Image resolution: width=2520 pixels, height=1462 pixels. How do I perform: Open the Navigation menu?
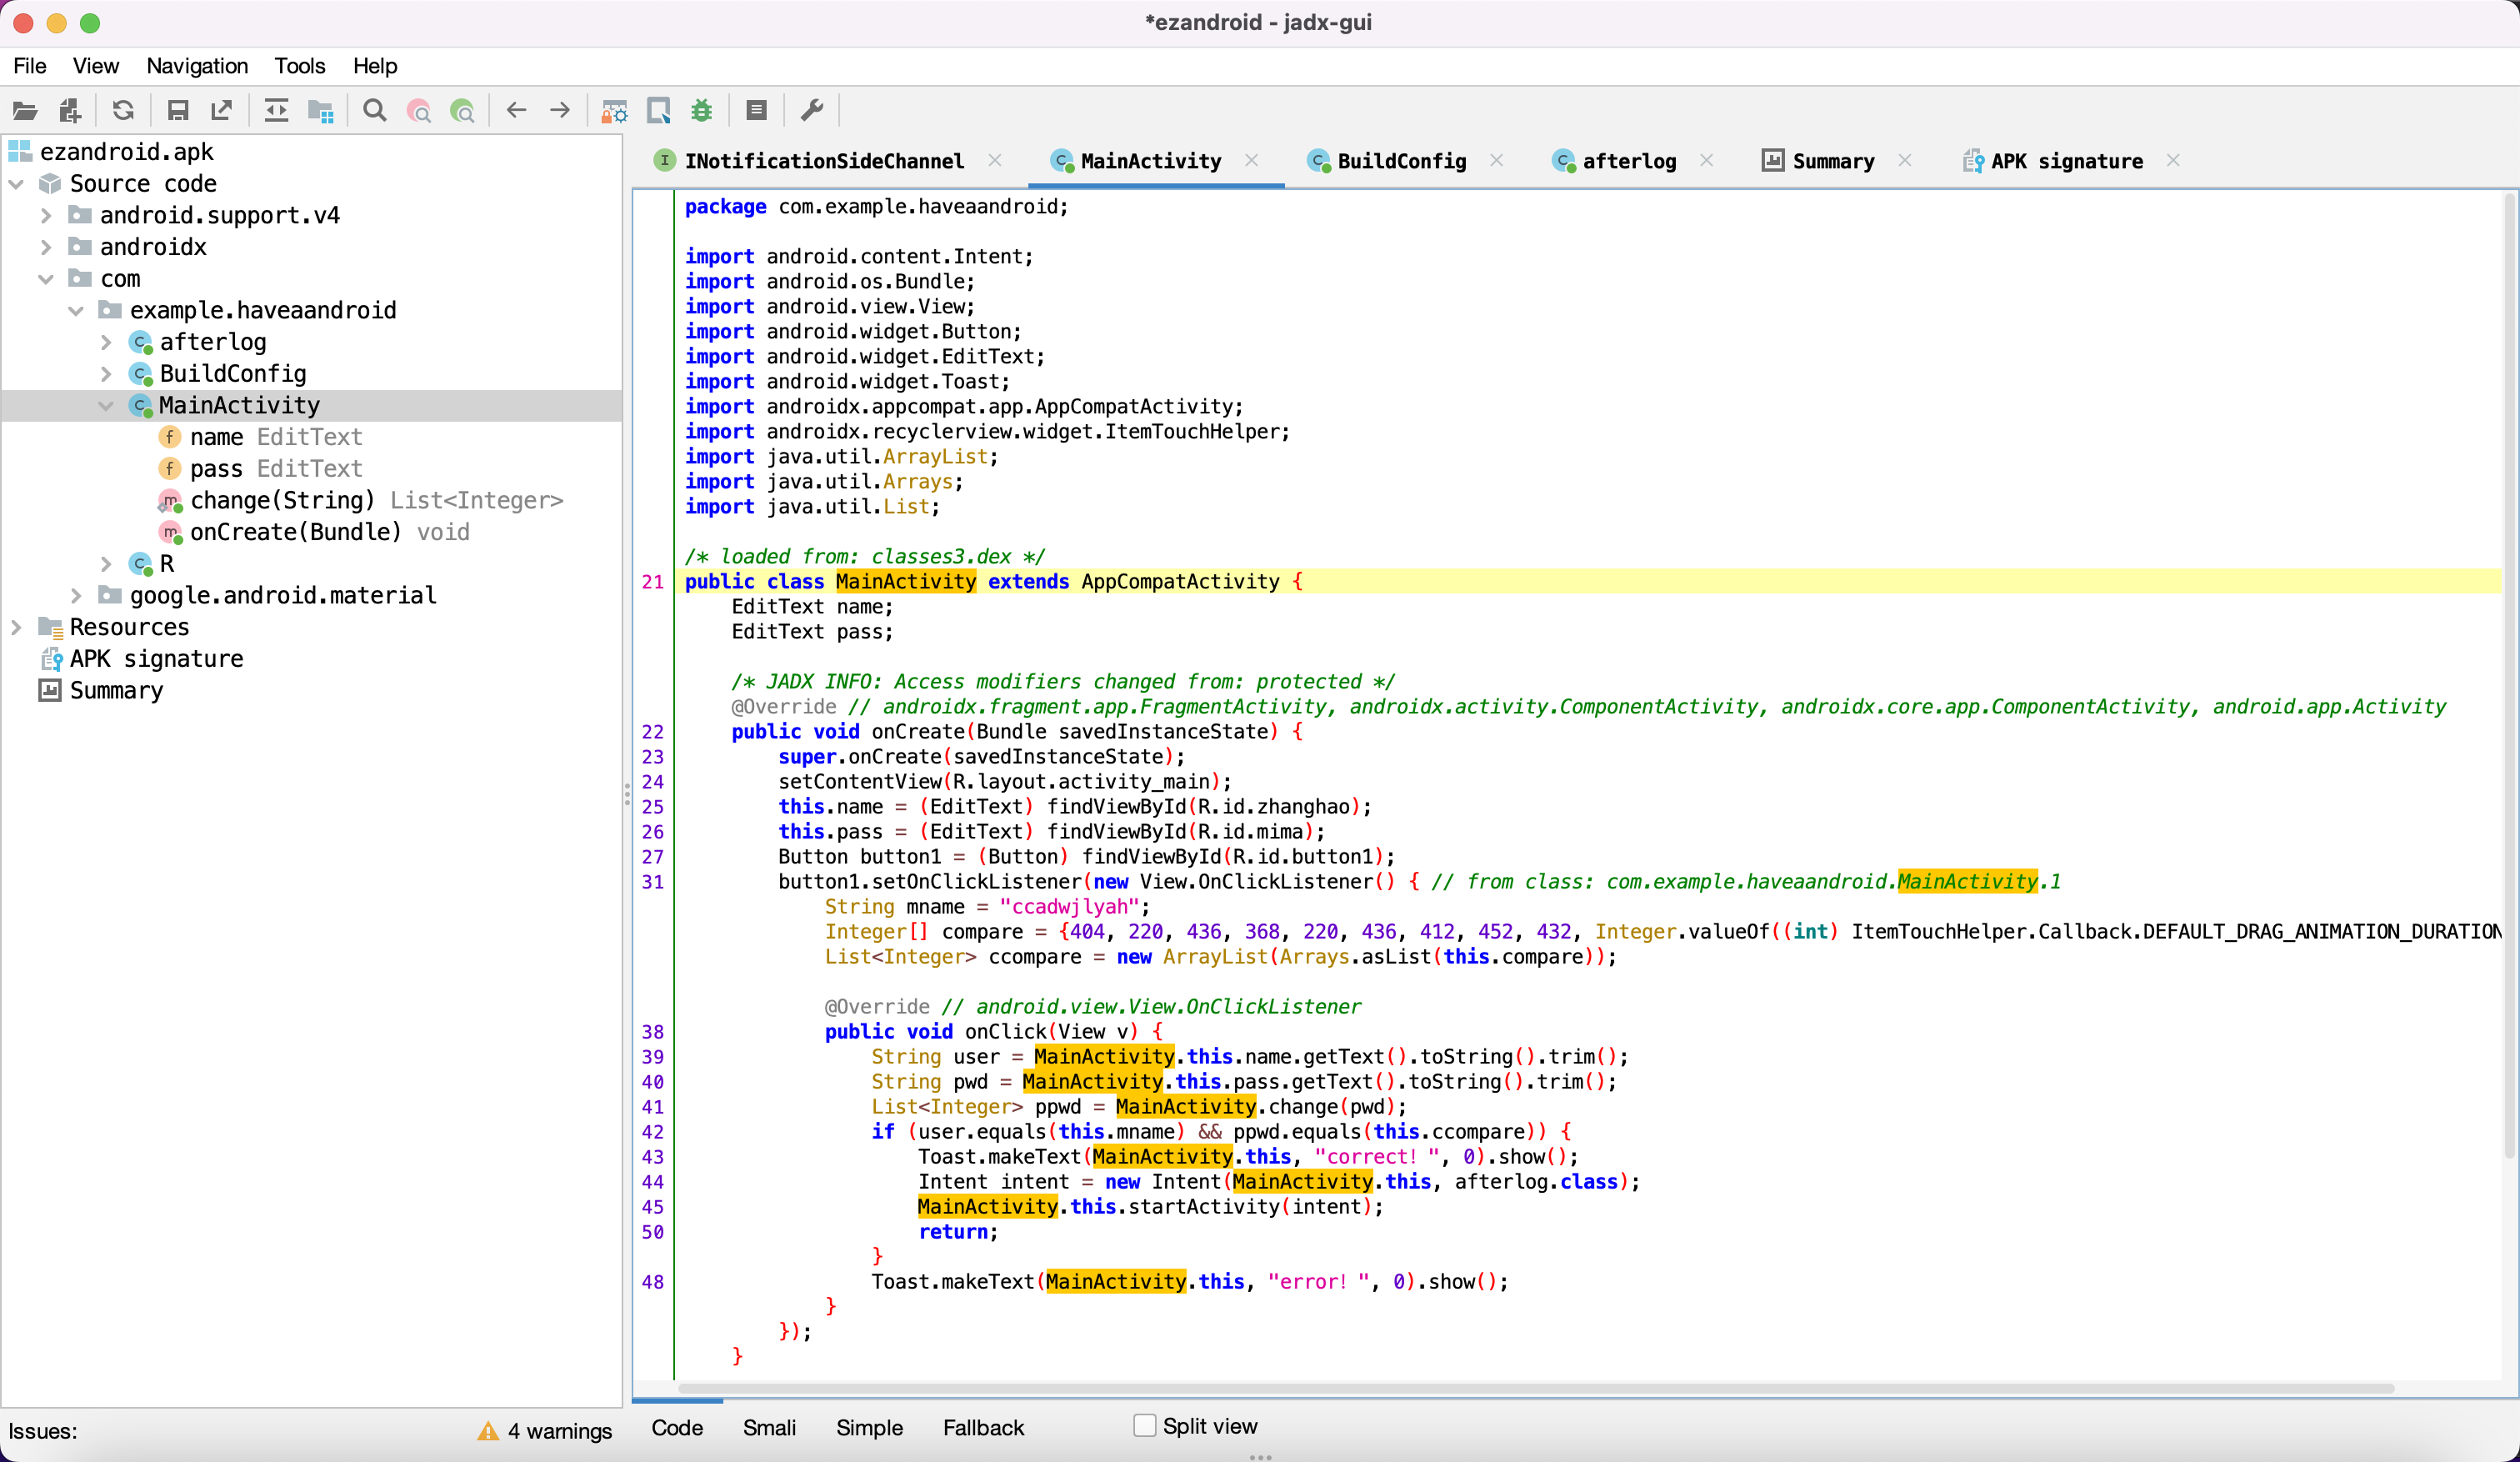[195, 66]
